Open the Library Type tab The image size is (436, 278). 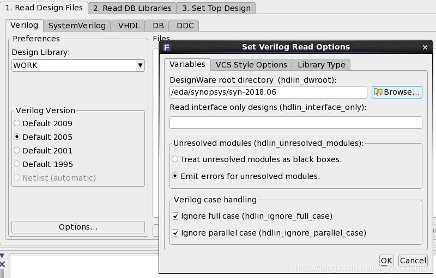(x=321, y=65)
